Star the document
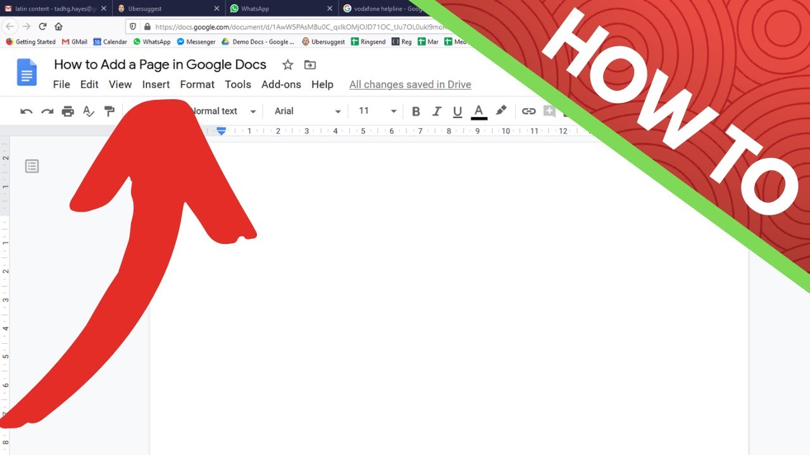The image size is (810, 455). [x=288, y=64]
